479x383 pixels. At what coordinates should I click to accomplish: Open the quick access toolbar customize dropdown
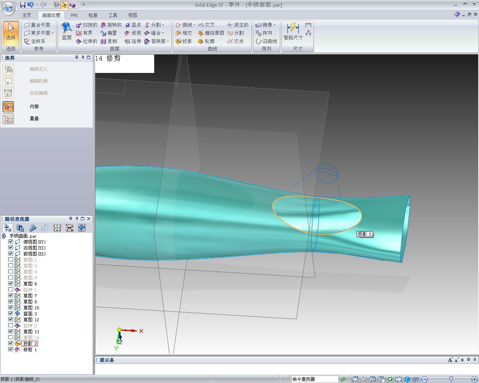click(83, 5)
